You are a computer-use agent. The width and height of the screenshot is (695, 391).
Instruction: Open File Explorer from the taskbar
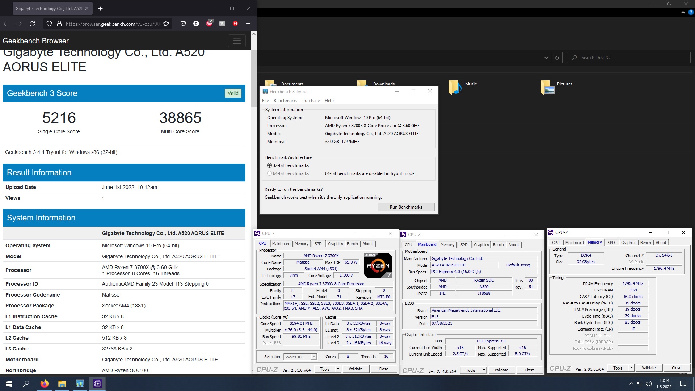pos(62,384)
